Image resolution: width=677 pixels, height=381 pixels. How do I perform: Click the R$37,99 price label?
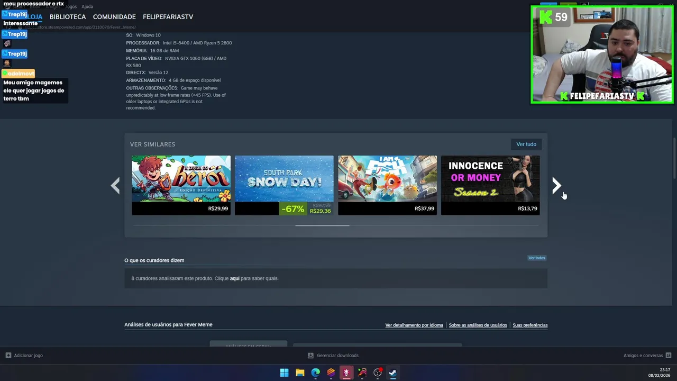[x=424, y=208]
